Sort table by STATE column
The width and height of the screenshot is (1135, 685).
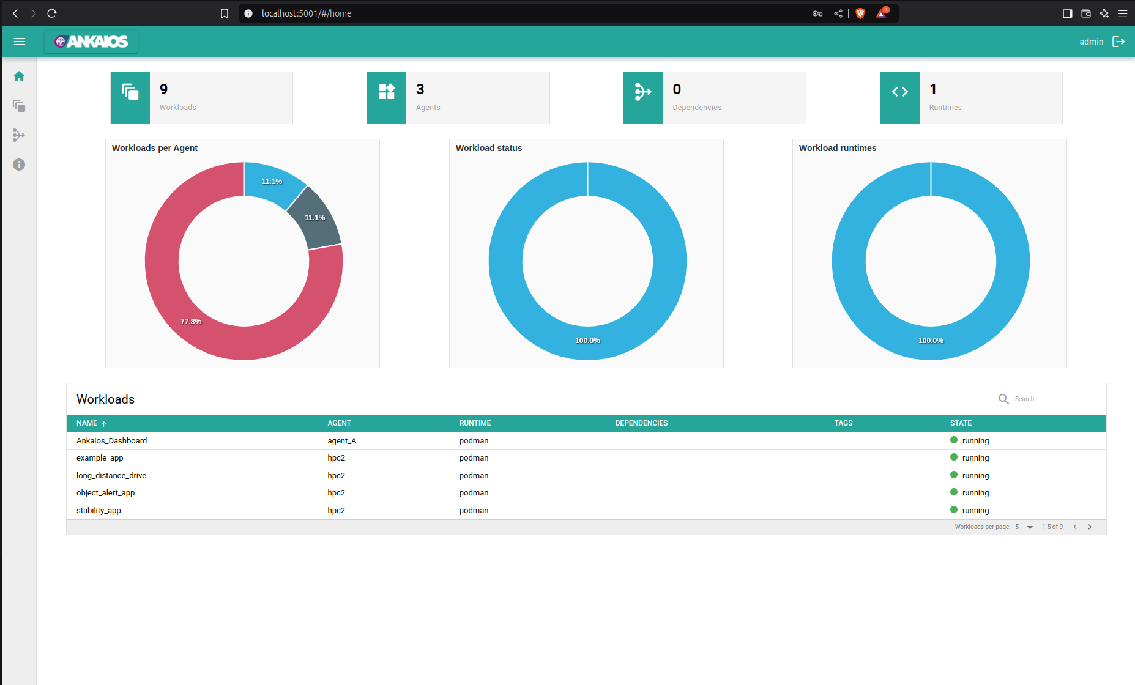[x=961, y=423]
